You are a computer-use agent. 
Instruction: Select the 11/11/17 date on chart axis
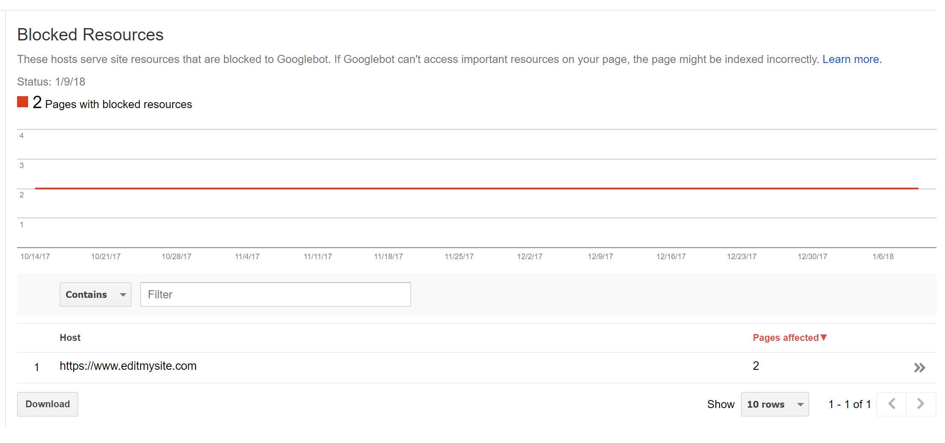[x=317, y=257]
